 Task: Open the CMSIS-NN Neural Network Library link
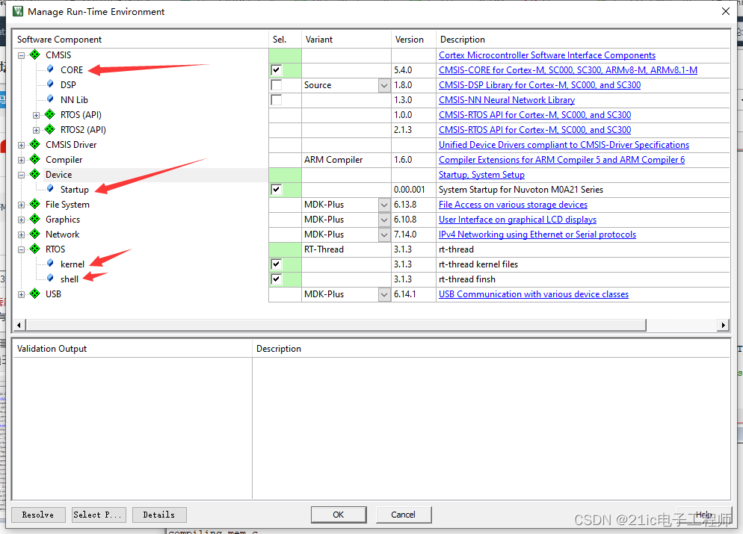[x=506, y=99]
